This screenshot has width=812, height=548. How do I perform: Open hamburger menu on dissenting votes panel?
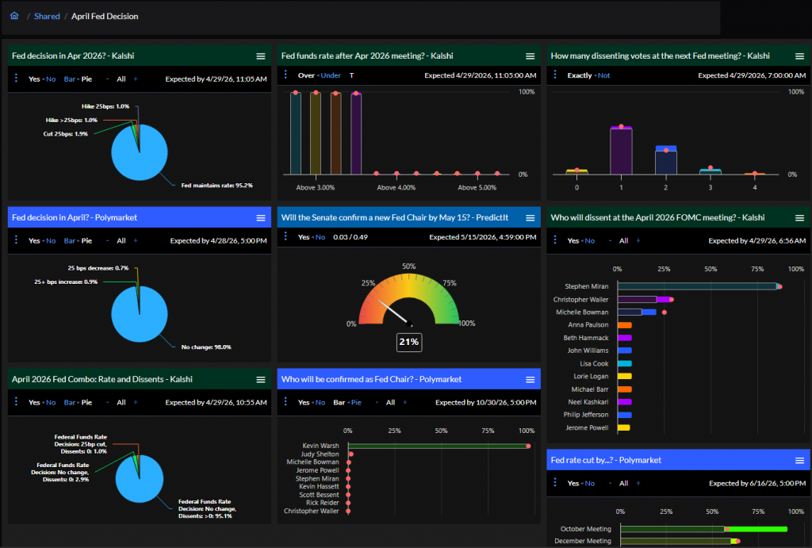click(799, 56)
